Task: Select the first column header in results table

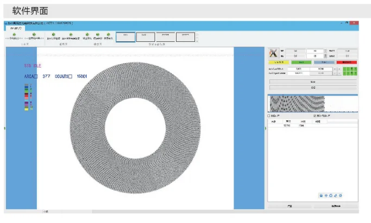Action: [274, 121]
